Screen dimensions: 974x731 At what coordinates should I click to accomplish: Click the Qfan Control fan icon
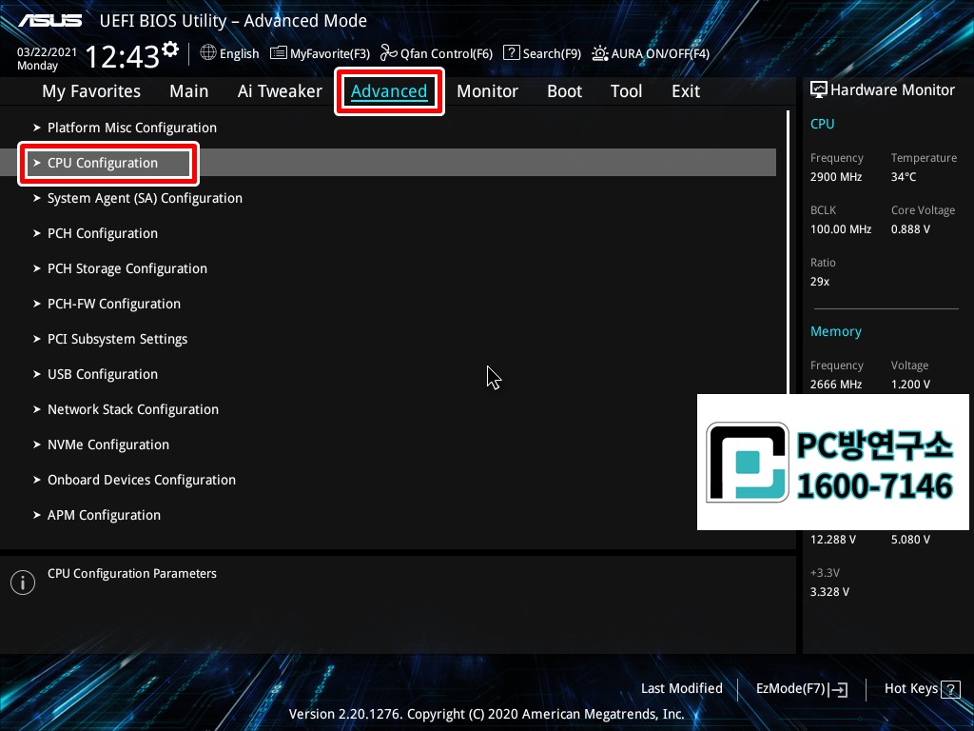tap(389, 53)
